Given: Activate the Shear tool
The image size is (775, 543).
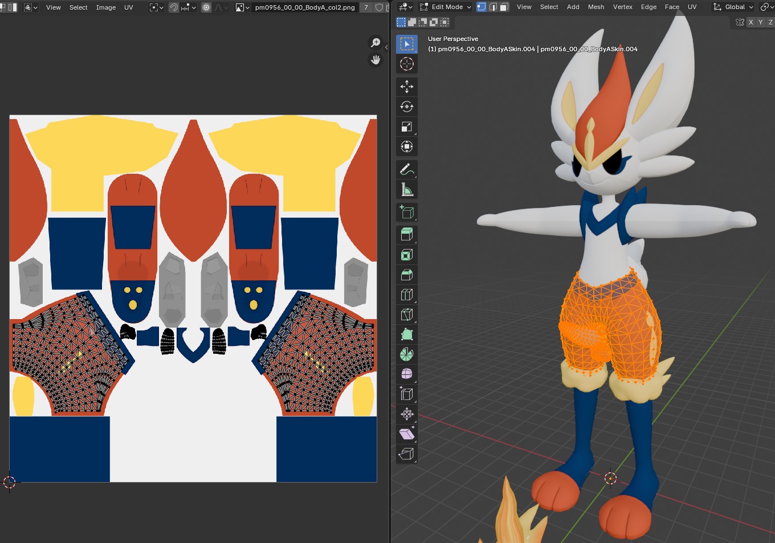Looking at the screenshot, I should coord(407,434).
